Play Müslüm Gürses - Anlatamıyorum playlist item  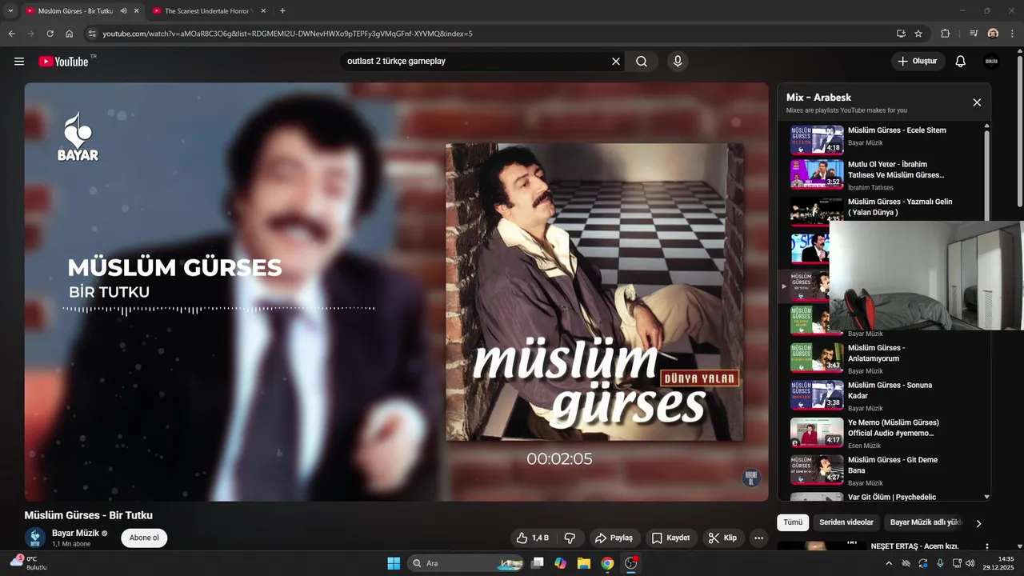click(880, 358)
